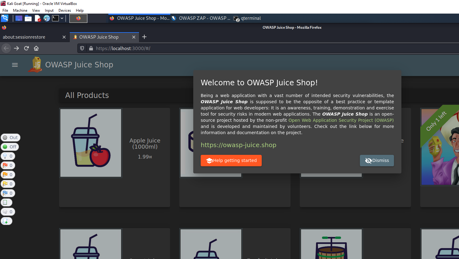Click the show desktop panel icon

(x=19, y=18)
